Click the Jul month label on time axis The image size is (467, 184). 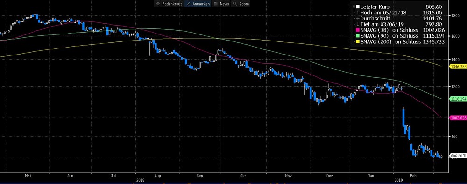(113, 176)
